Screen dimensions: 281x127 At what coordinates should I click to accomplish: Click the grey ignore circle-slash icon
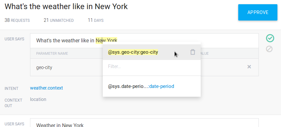click(x=269, y=49)
